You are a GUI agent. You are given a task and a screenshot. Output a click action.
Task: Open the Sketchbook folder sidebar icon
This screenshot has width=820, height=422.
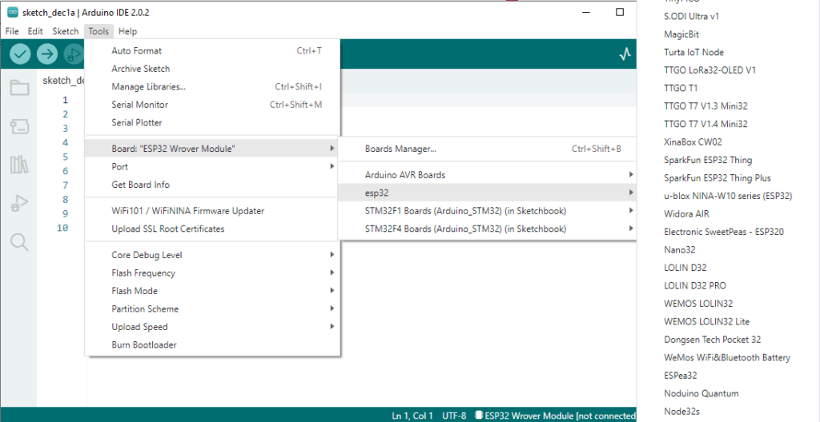(19, 88)
